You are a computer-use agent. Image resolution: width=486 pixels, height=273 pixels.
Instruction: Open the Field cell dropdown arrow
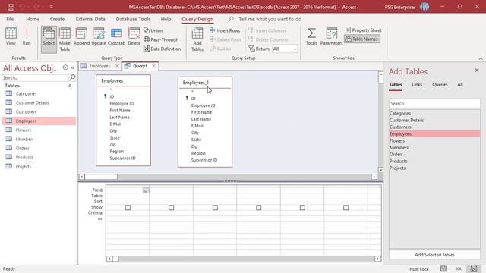point(146,190)
